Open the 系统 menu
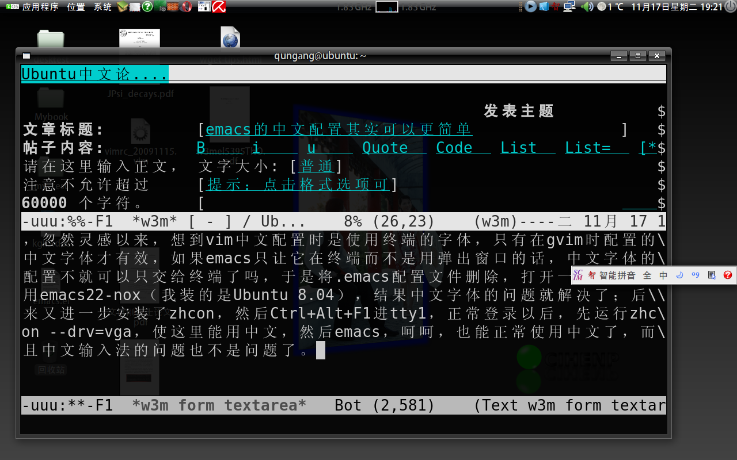 click(102, 7)
